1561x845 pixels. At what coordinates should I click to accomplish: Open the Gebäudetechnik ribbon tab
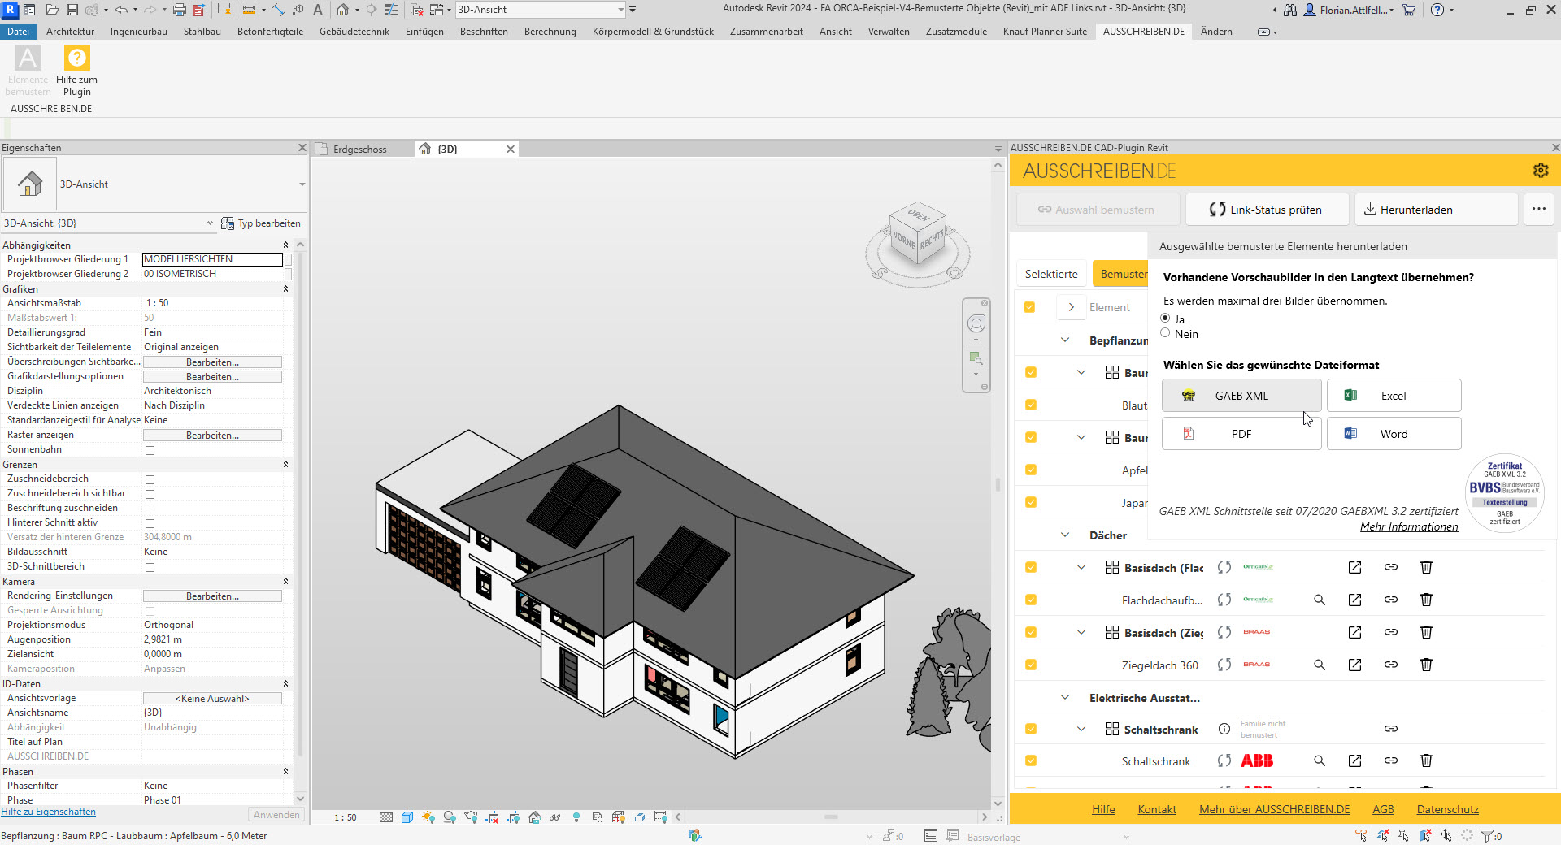354,32
